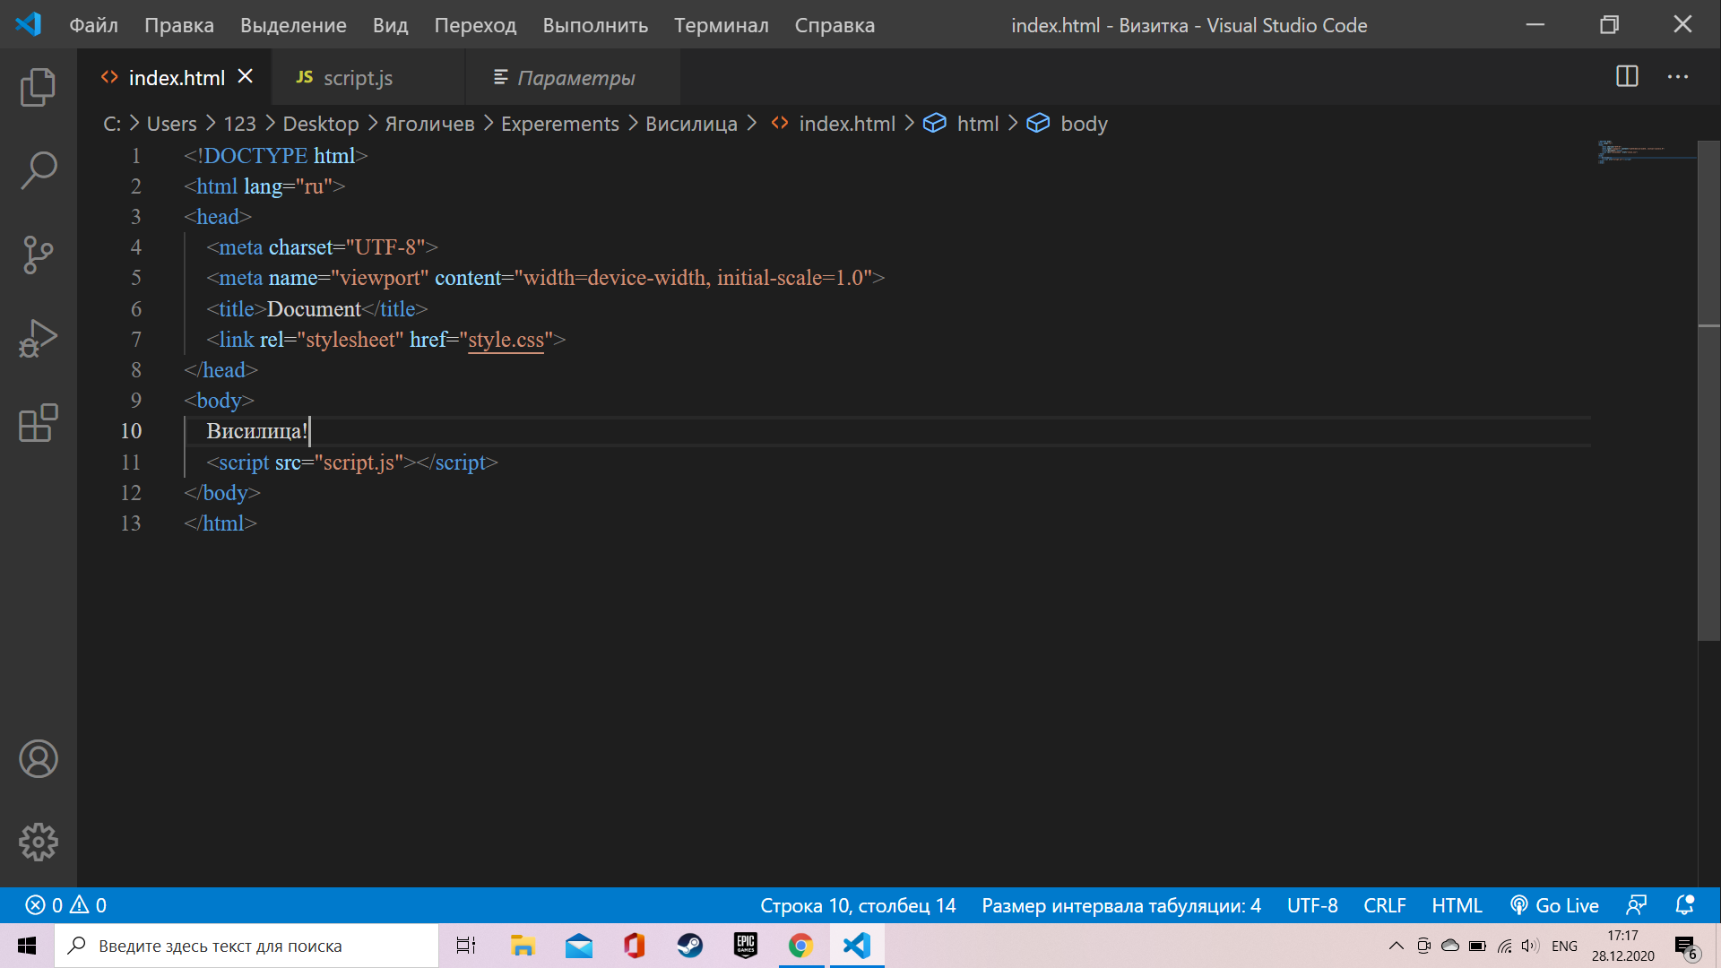
Task: Open the Source Control view
Action: 38,255
